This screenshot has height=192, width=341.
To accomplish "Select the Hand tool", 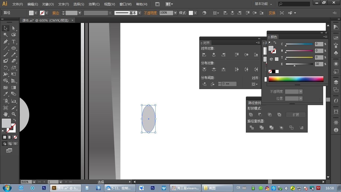I will 6,114.
